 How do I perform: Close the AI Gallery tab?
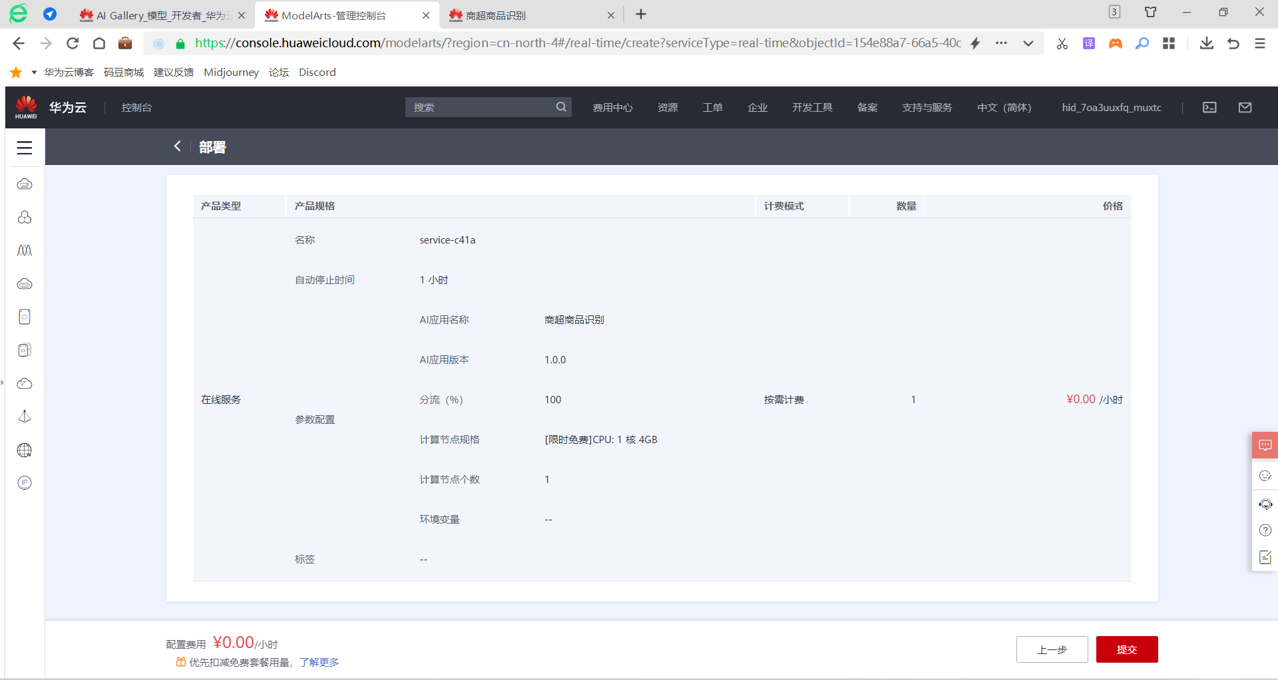(242, 15)
